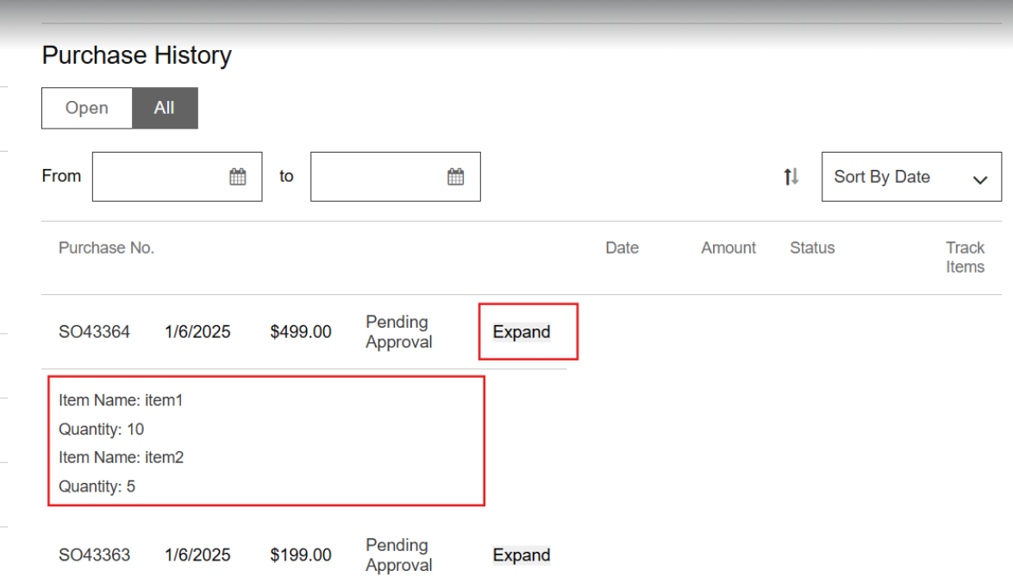The image size is (1013, 583).
Task: Expand the details for order SO43363
Action: tap(522, 555)
